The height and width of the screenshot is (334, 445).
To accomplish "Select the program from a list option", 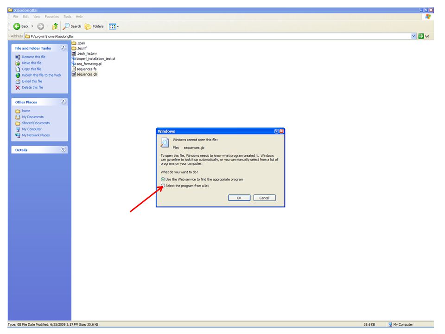I will 163,186.
